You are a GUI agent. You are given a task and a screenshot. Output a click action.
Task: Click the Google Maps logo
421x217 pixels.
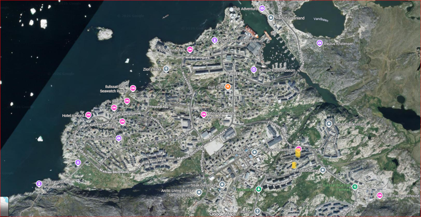pos(223,214)
